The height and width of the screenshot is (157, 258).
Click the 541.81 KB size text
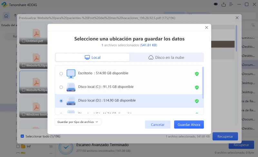149,45
